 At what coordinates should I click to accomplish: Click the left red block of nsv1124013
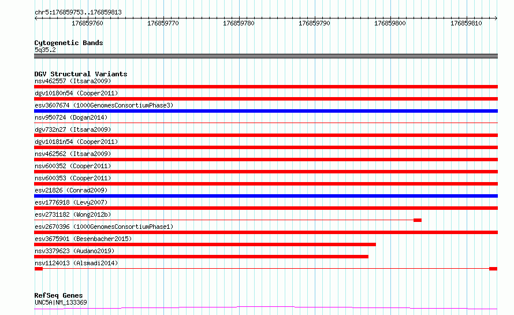click(39, 269)
